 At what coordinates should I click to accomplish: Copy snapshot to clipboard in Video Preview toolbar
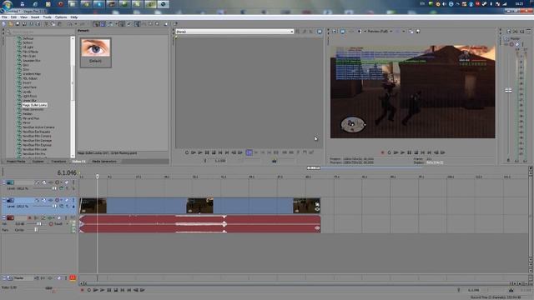click(x=411, y=32)
